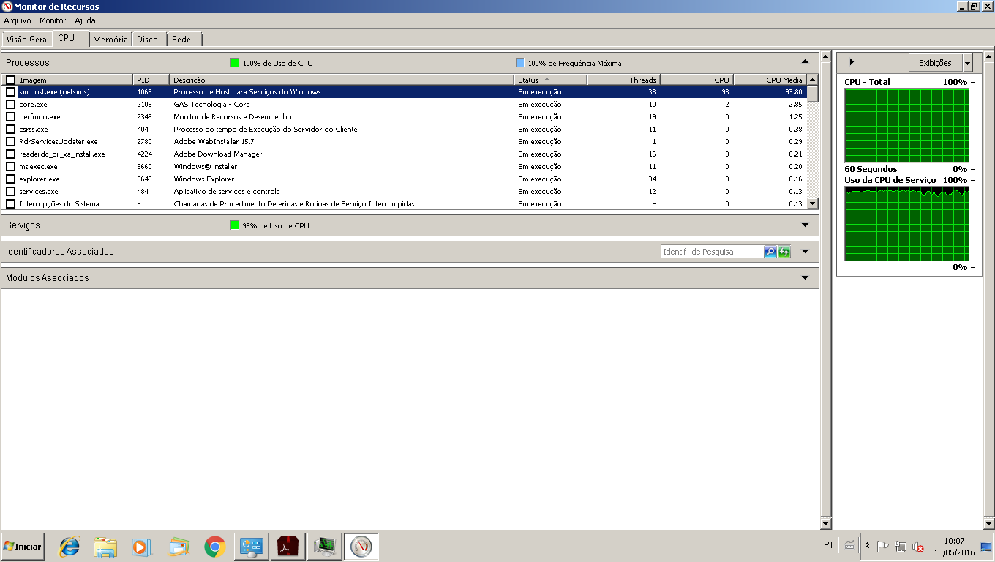Select the readerdc_br_xa_install.exe checkbox
Viewport: 995px width, 562px height.
click(10, 154)
